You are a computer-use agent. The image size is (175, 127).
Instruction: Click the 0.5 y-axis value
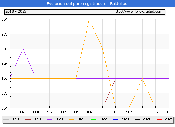coord(4,93)
